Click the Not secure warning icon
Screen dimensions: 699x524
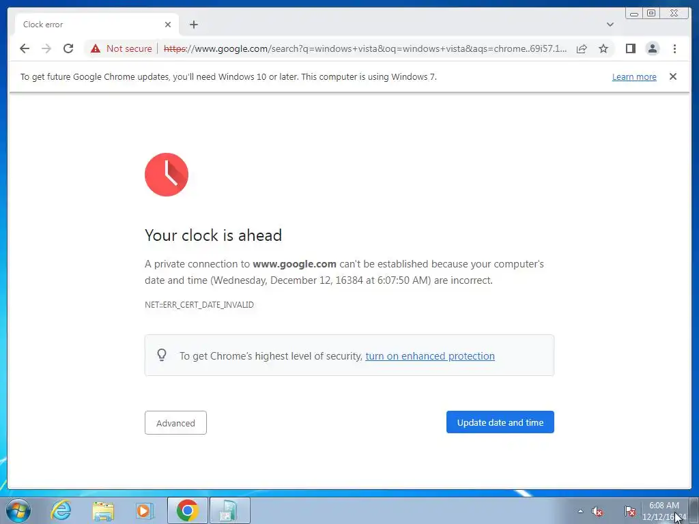96,48
